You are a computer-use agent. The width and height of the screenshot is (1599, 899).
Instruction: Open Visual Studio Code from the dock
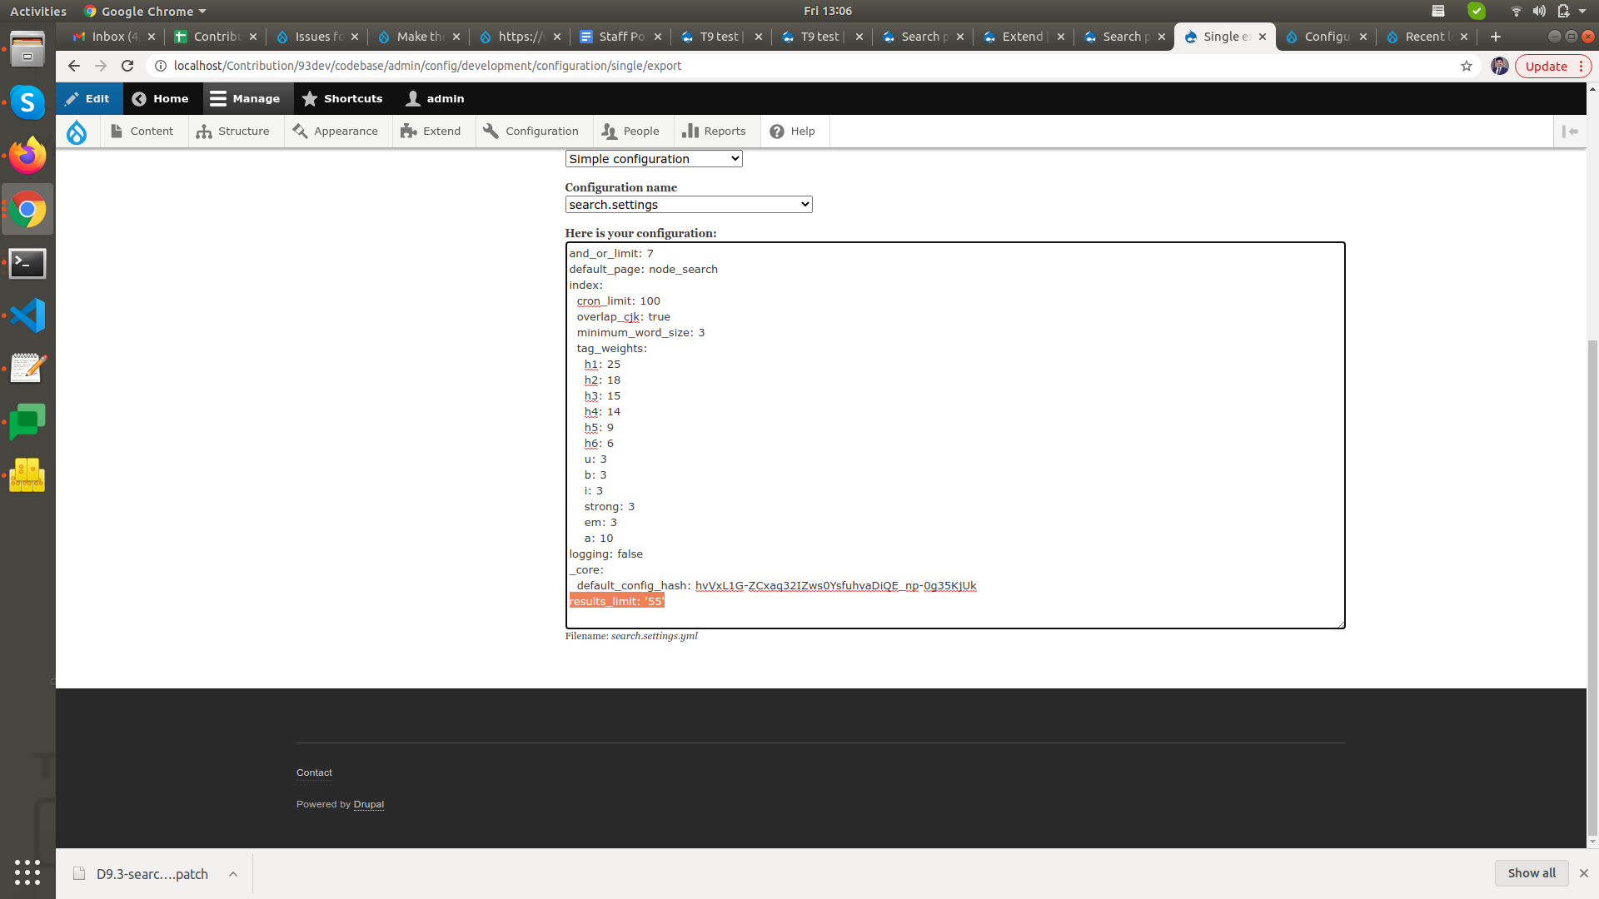27,315
